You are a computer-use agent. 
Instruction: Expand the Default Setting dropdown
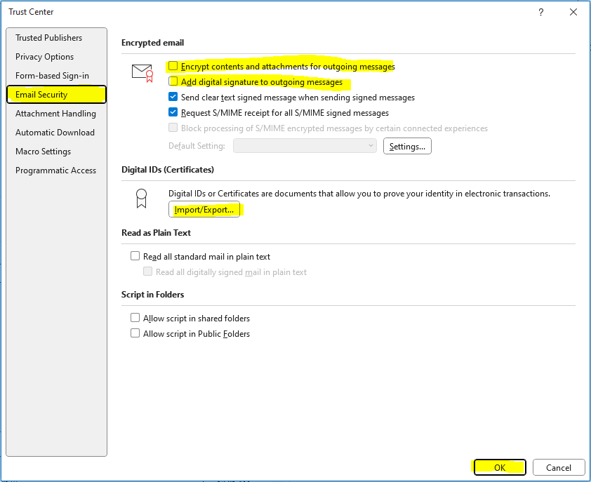[x=305, y=146]
